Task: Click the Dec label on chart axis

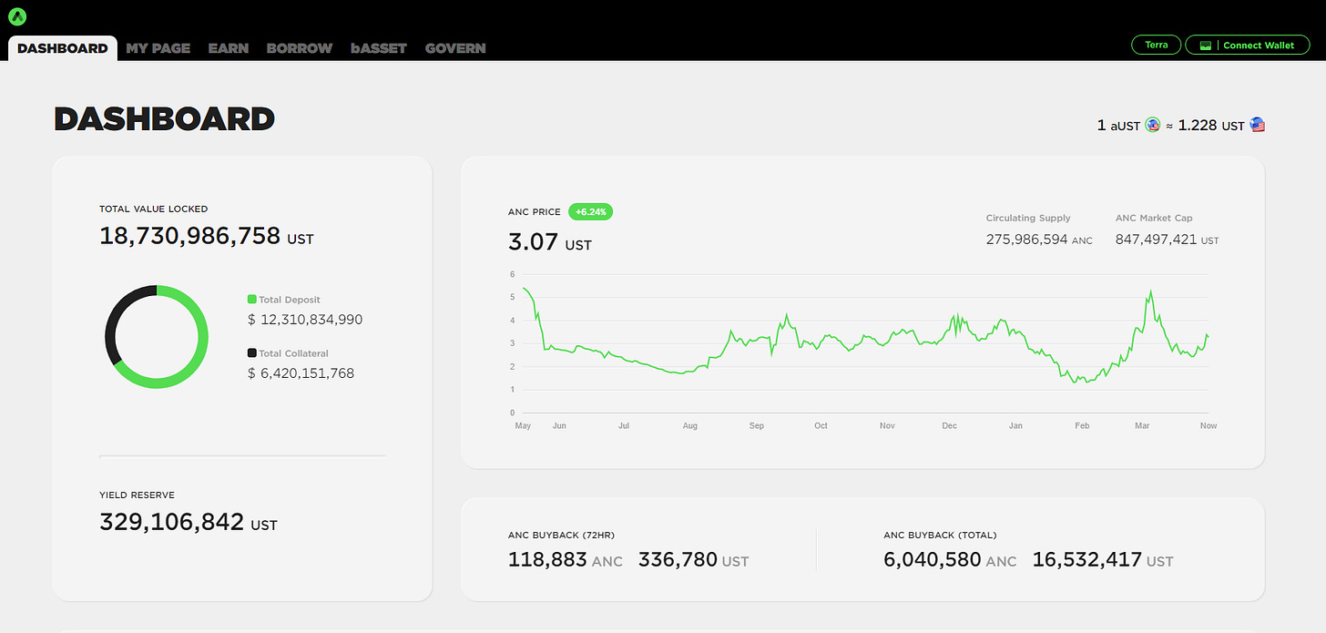Action: (950, 425)
